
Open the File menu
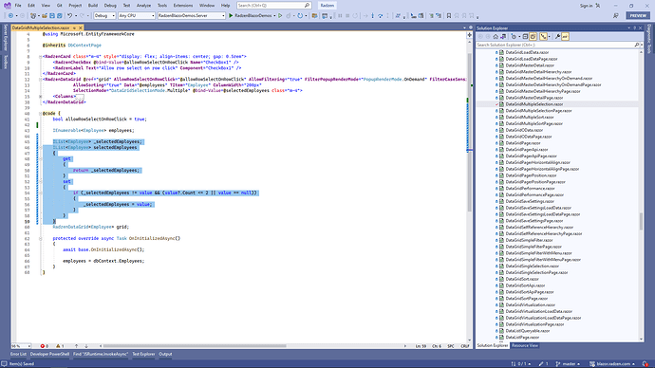coord(18,6)
